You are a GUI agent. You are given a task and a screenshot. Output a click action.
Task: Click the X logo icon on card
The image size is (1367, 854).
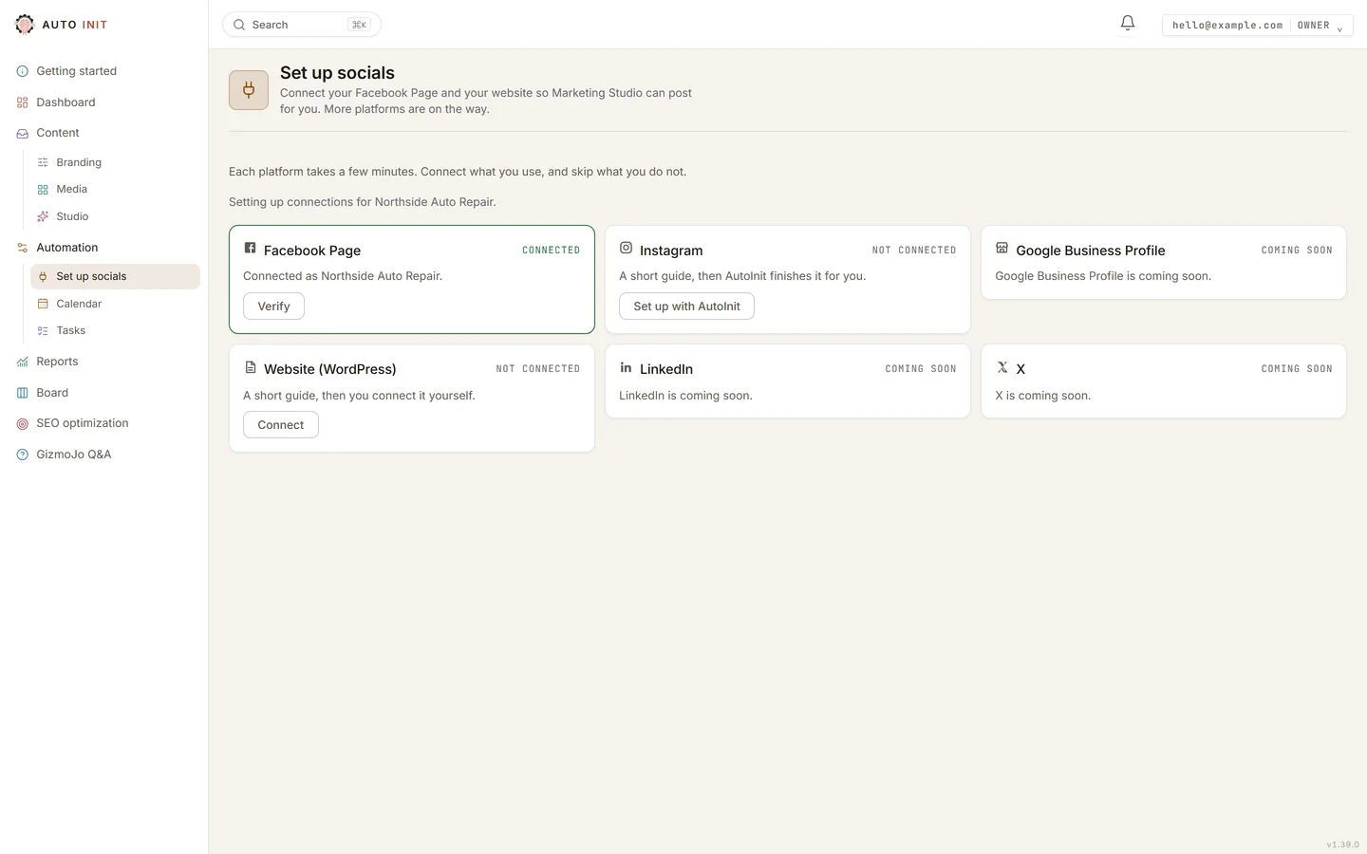1002,367
